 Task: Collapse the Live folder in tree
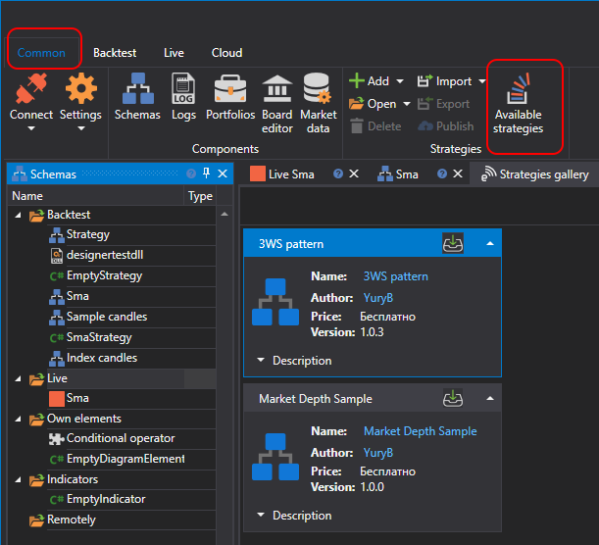[x=18, y=379]
